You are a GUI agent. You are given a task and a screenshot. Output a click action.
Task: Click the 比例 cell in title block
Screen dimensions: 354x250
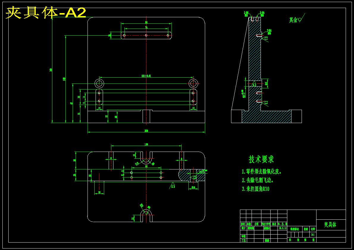313,229
